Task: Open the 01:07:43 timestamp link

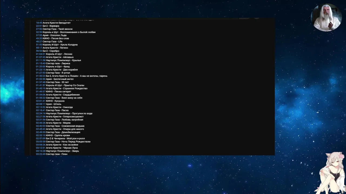Action: (41, 57)
